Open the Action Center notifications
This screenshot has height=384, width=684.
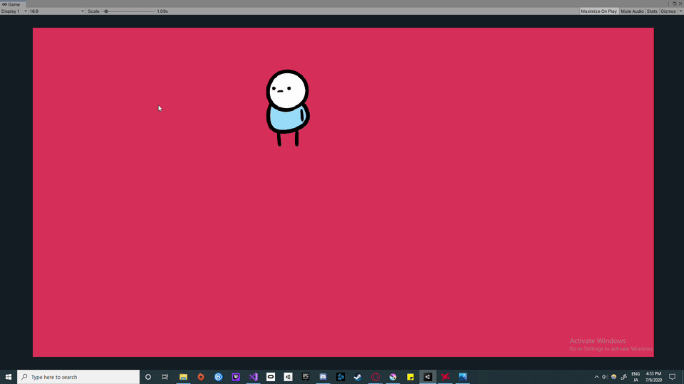coord(672,377)
